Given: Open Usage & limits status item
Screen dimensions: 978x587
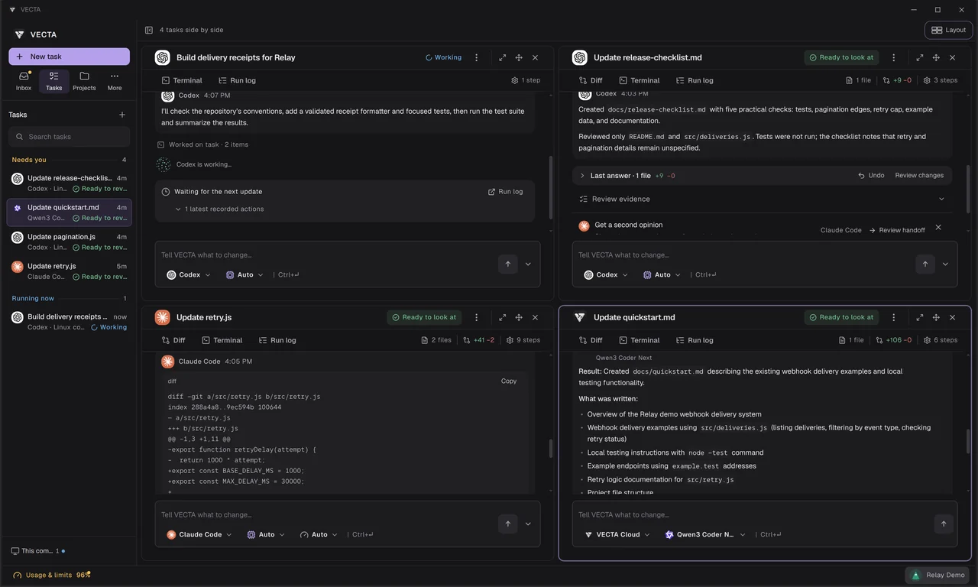Looking at the screenshot, I should pos(51,575).
